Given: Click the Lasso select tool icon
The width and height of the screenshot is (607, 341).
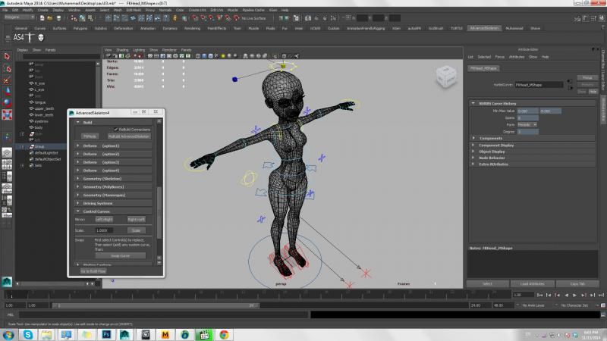Looking at the screenshot, I should click(6, 67).
